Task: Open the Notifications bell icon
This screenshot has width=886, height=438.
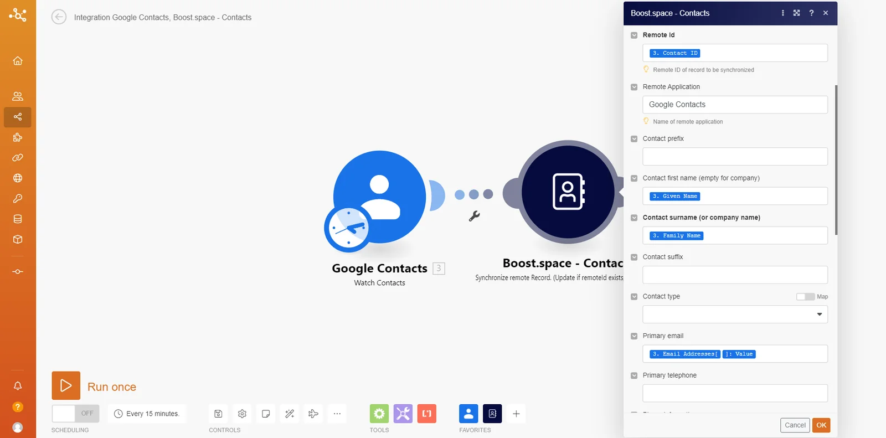Action: point(18,386)
